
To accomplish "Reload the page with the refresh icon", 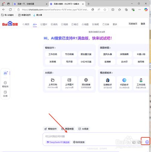I will pyautogui.click(x=10, y=10).
